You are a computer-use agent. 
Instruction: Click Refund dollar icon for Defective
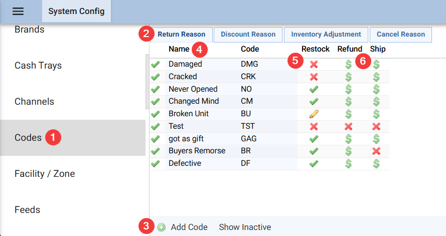(348, 163)
